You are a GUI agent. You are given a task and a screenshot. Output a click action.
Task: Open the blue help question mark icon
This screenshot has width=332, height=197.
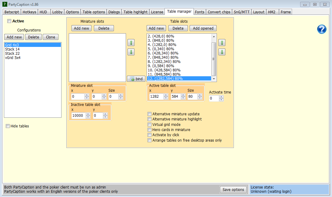click(x=322, y=29)
